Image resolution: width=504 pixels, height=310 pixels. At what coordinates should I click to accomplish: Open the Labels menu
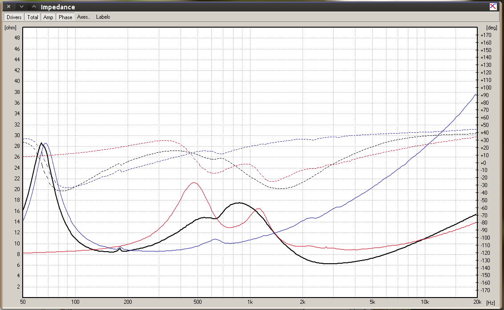point(103,17)
